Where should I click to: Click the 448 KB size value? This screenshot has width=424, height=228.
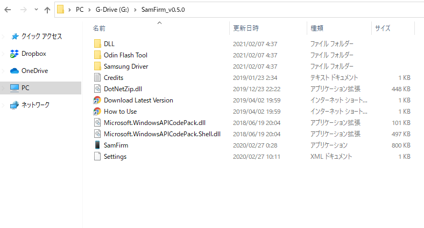click(401, 89)
